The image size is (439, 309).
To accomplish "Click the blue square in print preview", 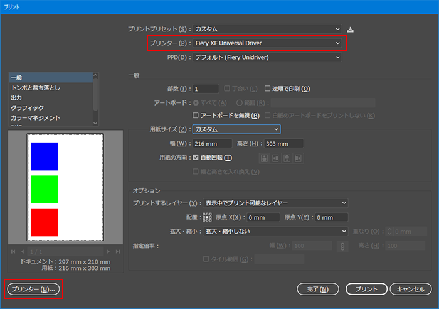I will 45,156.
